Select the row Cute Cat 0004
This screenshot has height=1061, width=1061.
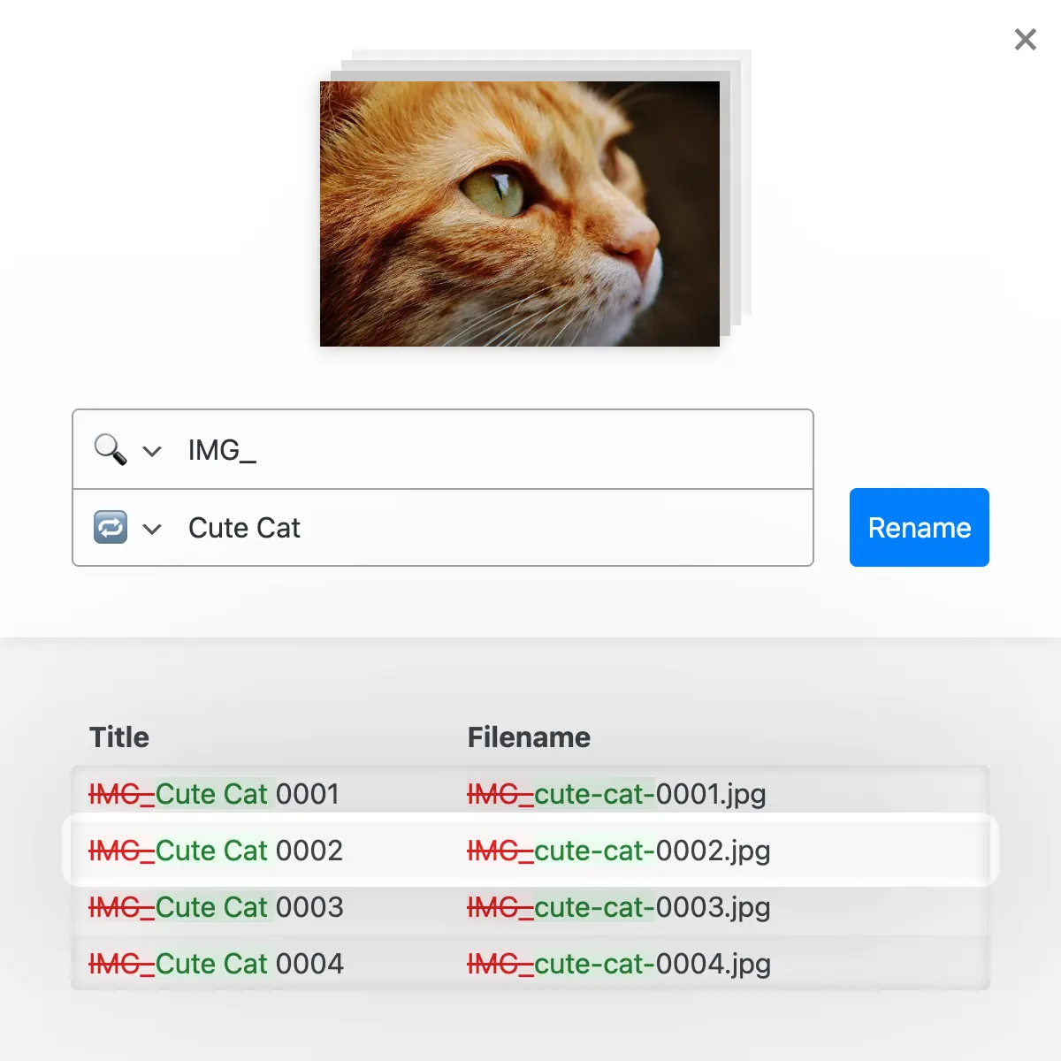[x=530, y=964]
